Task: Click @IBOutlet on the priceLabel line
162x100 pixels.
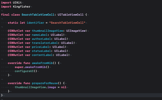Action: click(x=16, y=47)
